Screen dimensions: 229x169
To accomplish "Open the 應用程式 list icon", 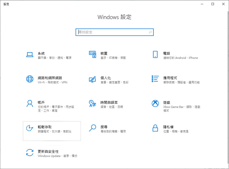I will click(155, 79).
